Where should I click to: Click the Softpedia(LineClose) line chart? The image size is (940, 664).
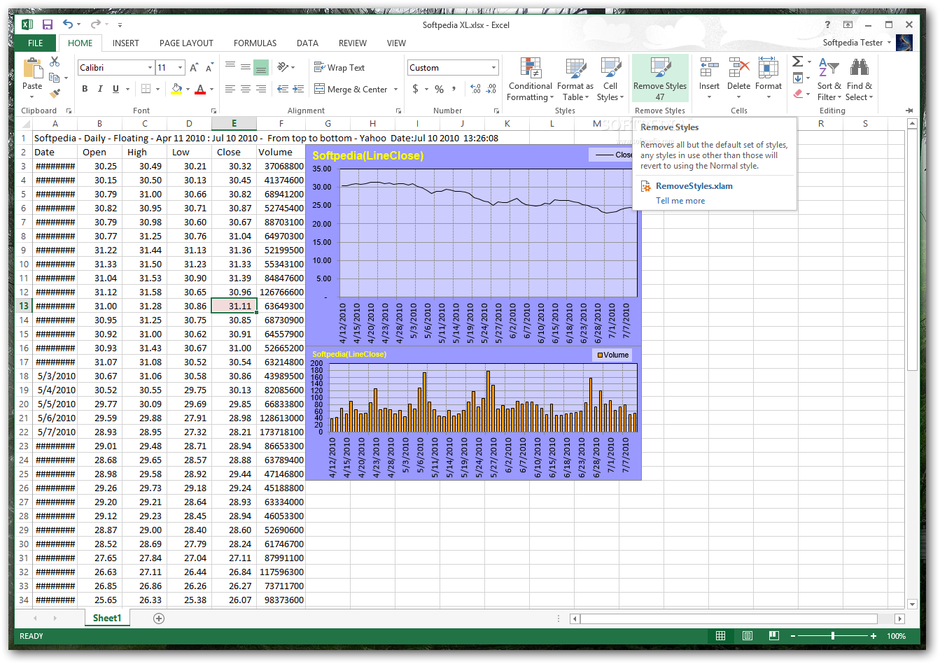pos(473,245)
